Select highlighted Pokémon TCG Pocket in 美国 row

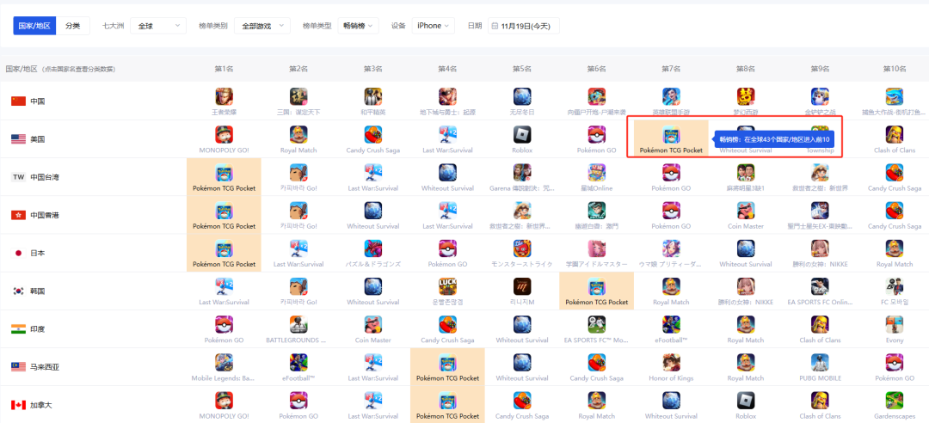(671, 135)
